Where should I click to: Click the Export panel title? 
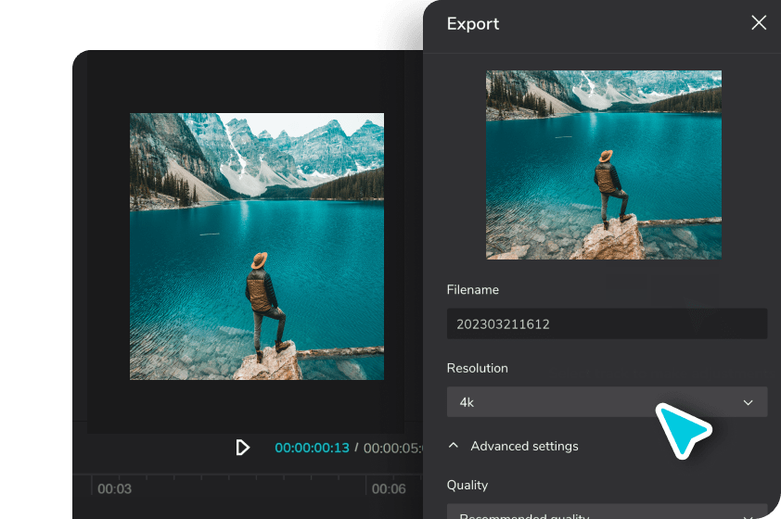(473, 24)
